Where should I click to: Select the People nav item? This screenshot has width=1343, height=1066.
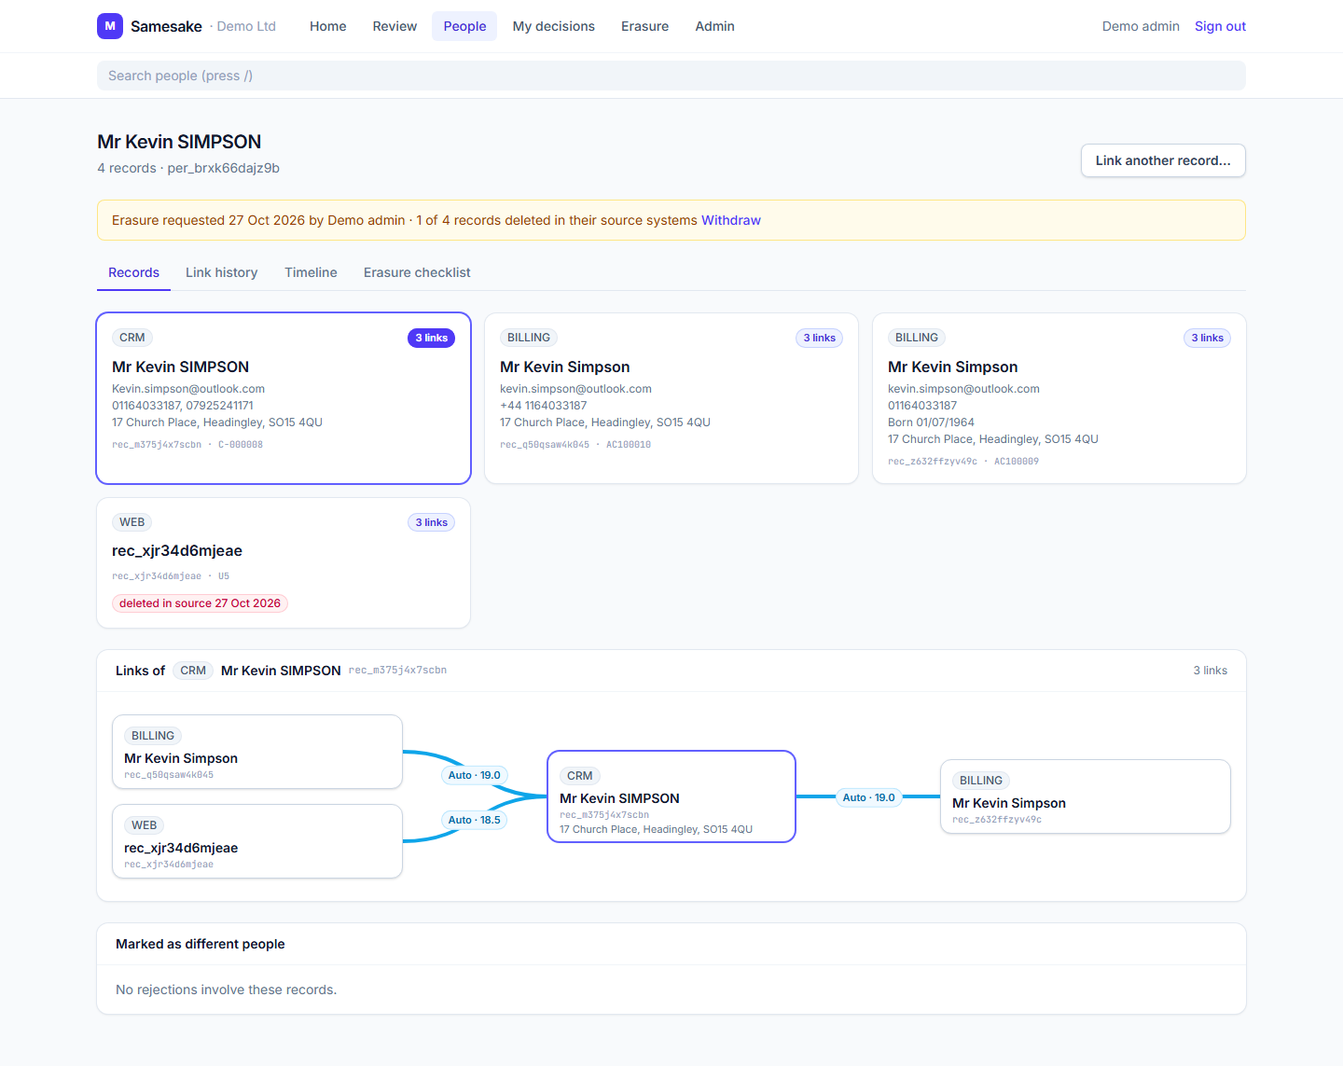(x=464, y=26)
